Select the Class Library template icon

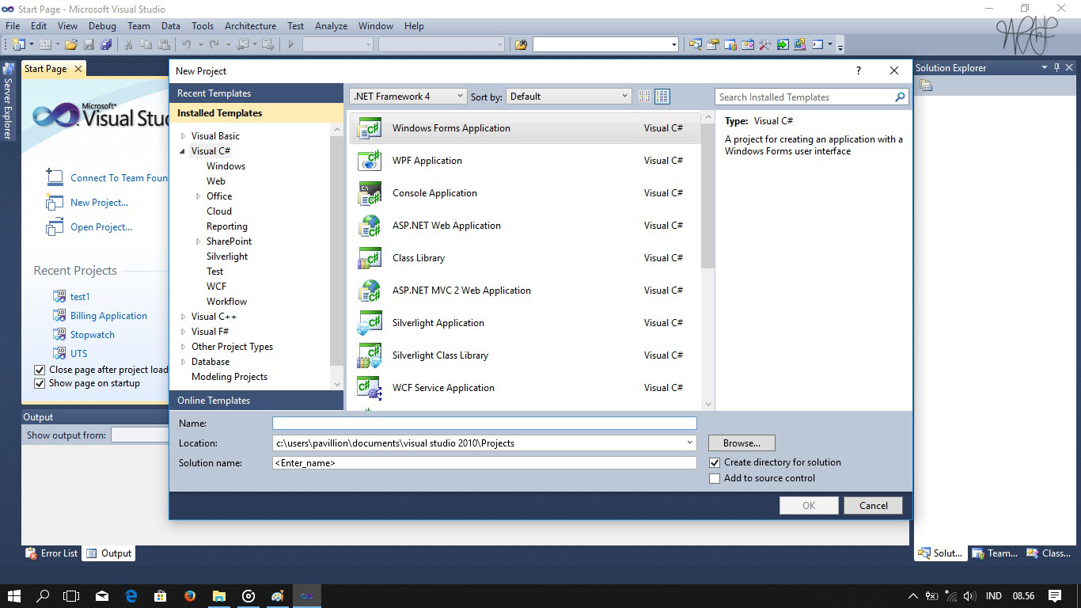pos(370,258)
